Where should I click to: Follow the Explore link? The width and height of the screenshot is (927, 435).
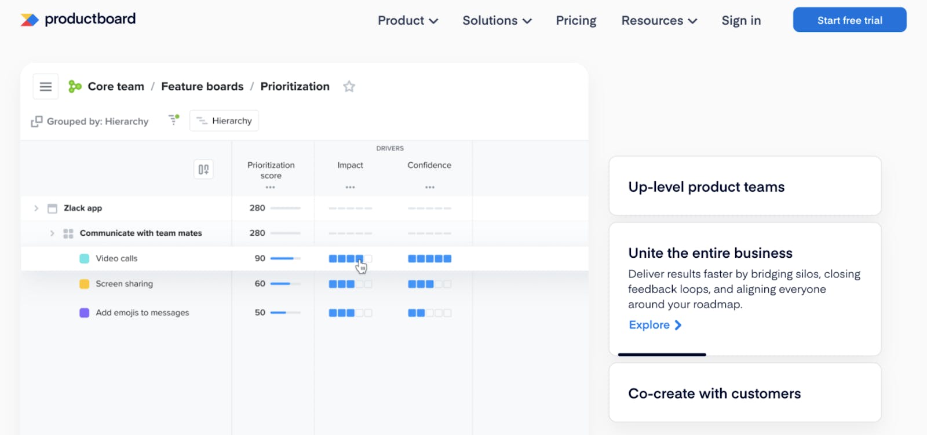(x=655, y=326)
